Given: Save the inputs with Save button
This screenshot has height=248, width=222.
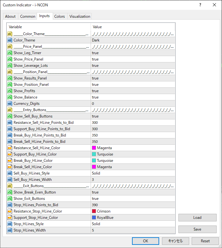Looking at the screenshot, I should pos(197,229).
